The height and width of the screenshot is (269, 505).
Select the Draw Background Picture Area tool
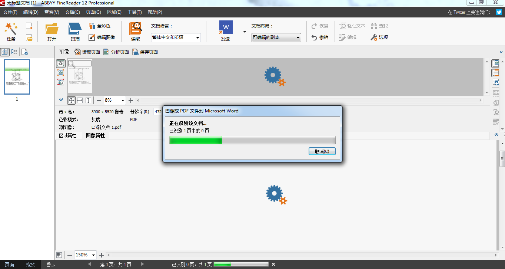(61, 82)
